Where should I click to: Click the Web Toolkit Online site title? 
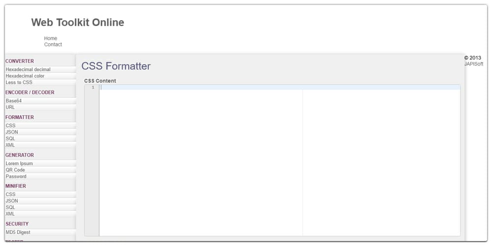coord(78,23)
